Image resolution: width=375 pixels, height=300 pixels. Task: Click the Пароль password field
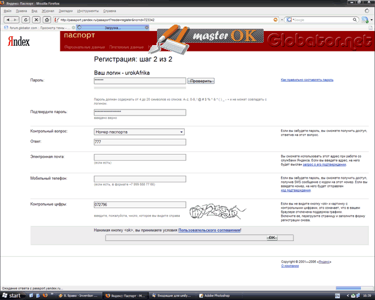coord(140,81)
